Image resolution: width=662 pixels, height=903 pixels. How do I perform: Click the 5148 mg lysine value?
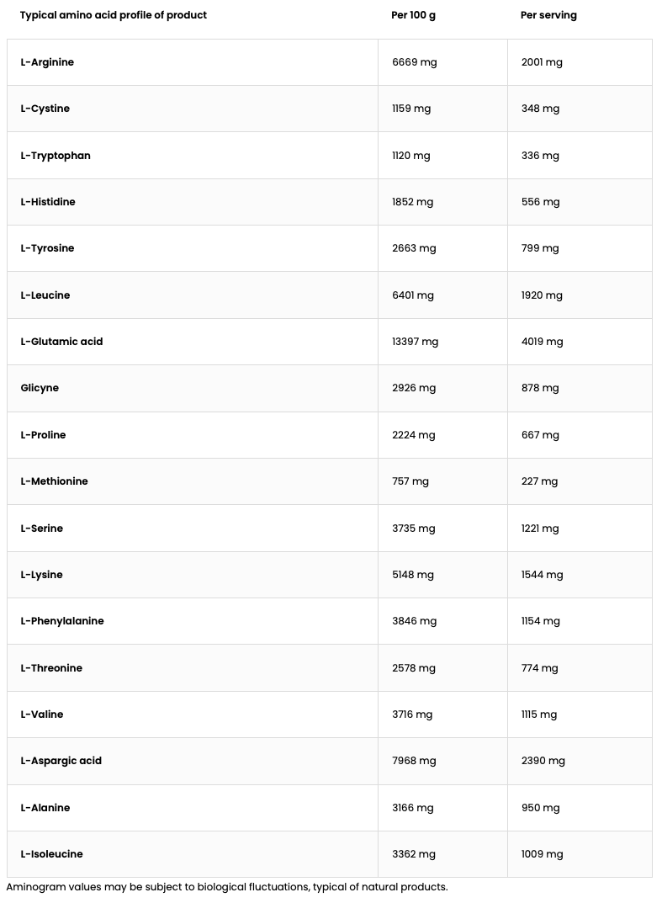point(413,575)
